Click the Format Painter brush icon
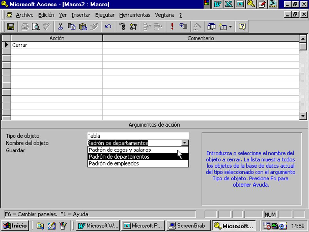This screenshot has width=309, height=232. click(94, 26)
